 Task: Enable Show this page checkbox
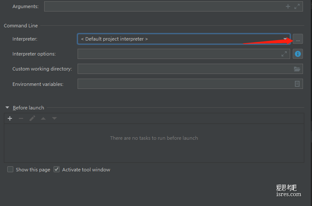point(10,169)
